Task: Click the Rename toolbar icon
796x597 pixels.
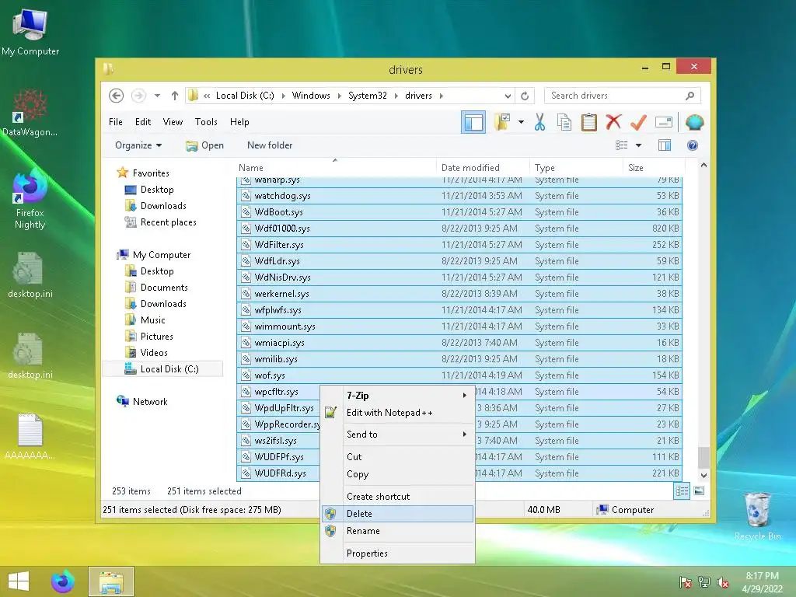Action: click(664, 122)
